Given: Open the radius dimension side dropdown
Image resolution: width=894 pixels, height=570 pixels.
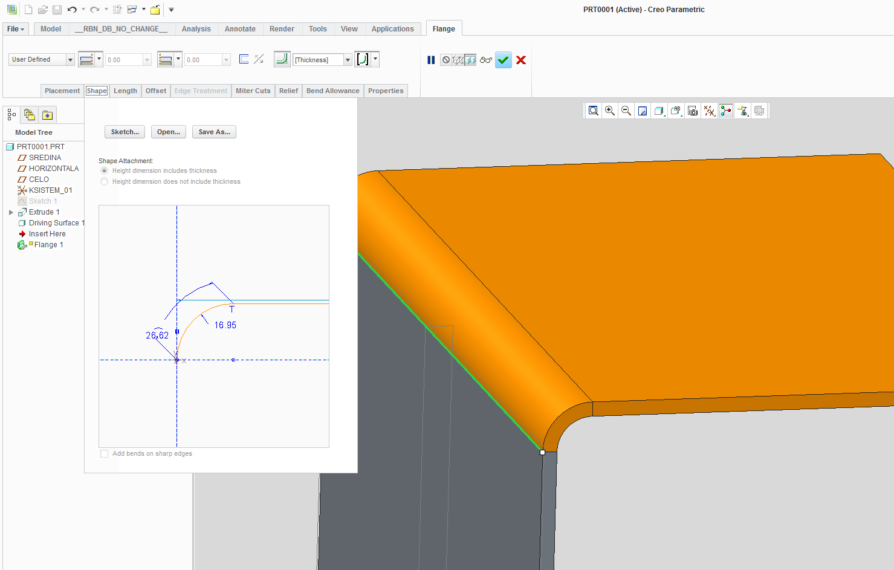Looking at the screenshot, I should click(375, 59).
